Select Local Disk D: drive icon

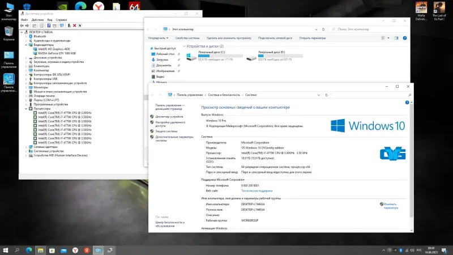point(251,58)
